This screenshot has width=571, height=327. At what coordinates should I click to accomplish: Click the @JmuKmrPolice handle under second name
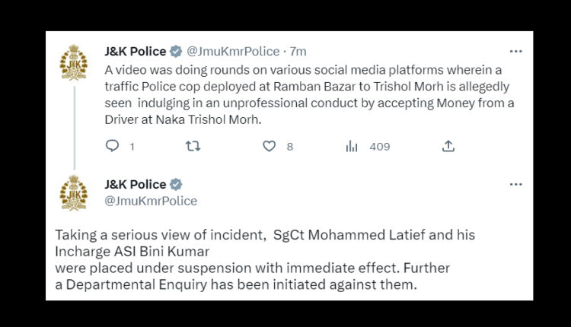coord(151,201)
